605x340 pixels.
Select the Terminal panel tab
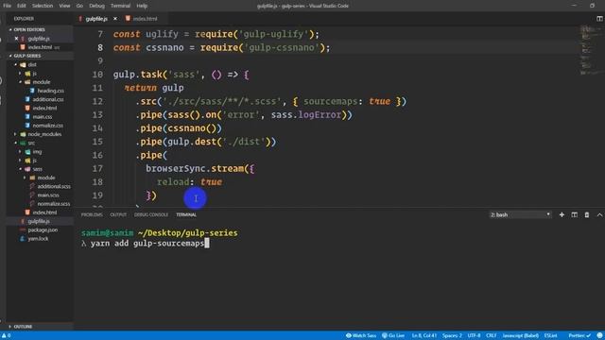pyautogui.click(x=186, y=214)
